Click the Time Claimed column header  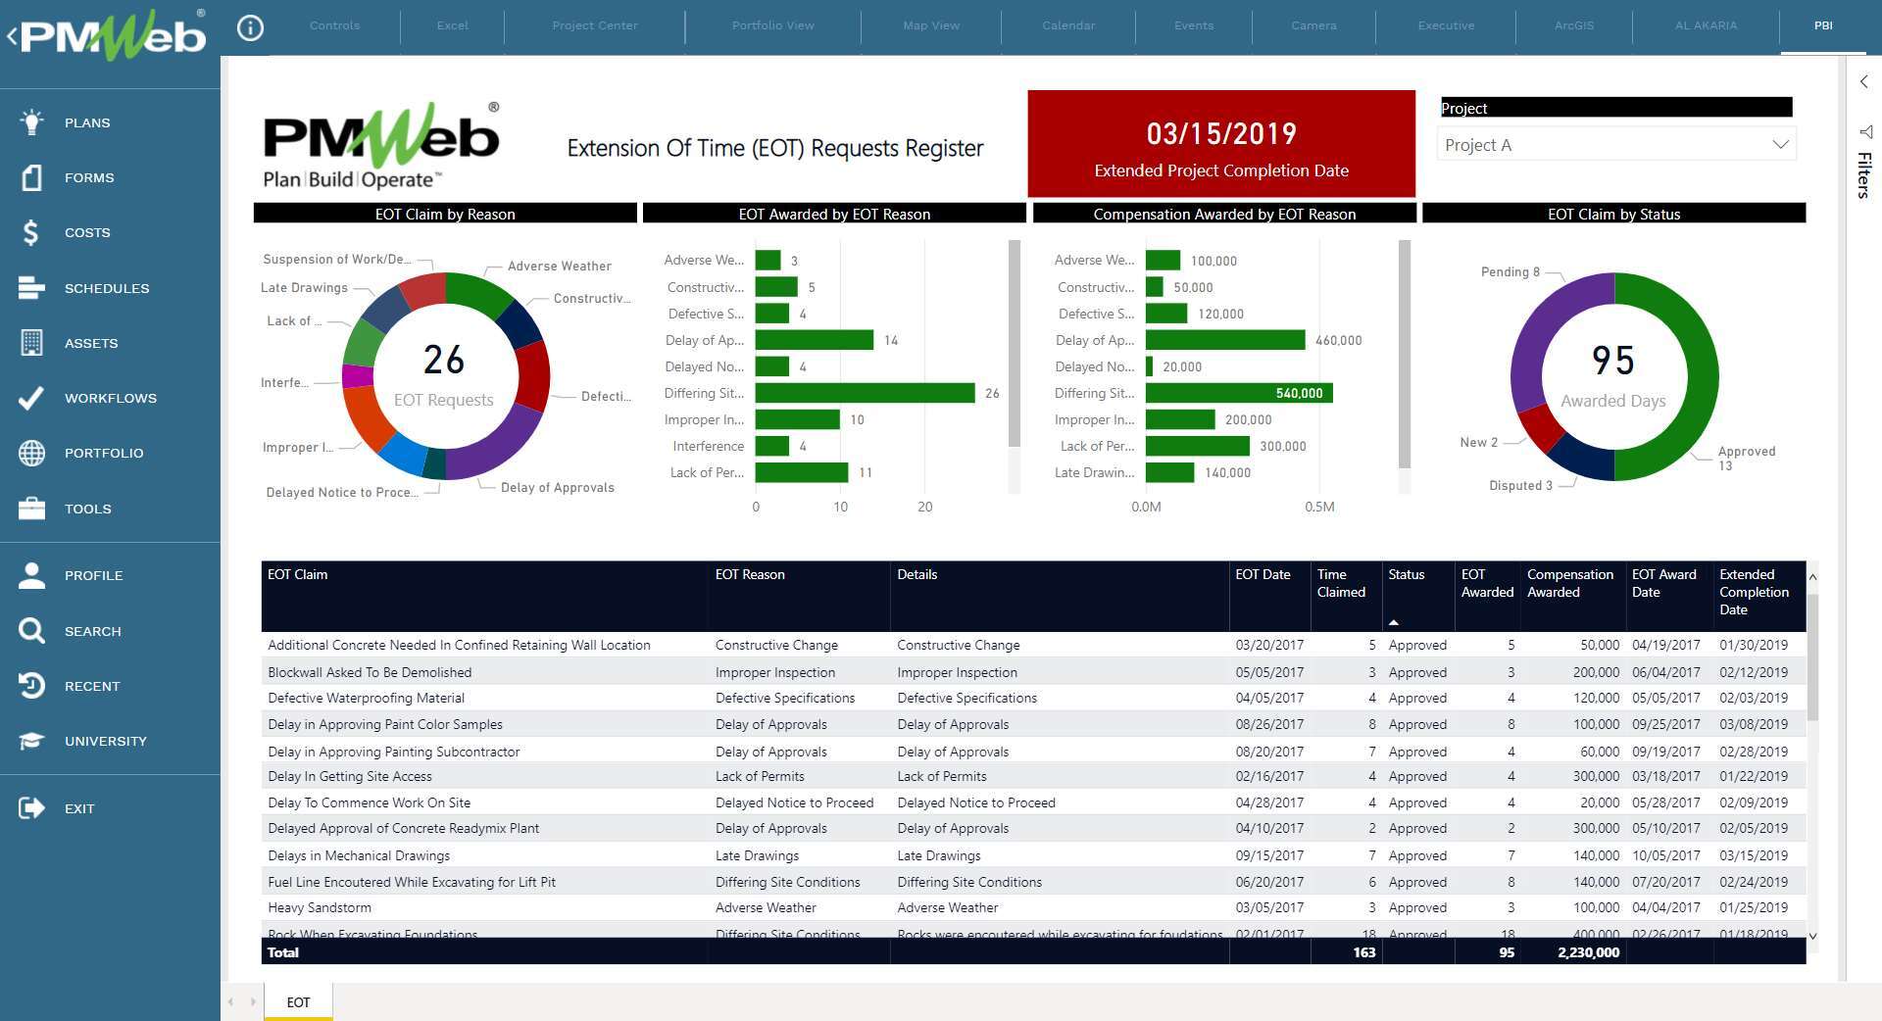click(1340, 583)
